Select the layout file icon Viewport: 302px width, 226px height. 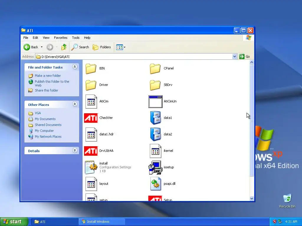pos(91,184)
